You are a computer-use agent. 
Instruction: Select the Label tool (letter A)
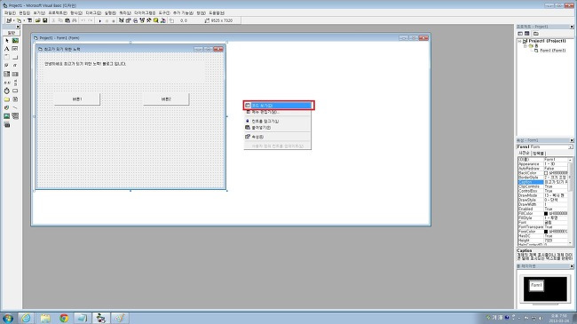pos(6,49)
